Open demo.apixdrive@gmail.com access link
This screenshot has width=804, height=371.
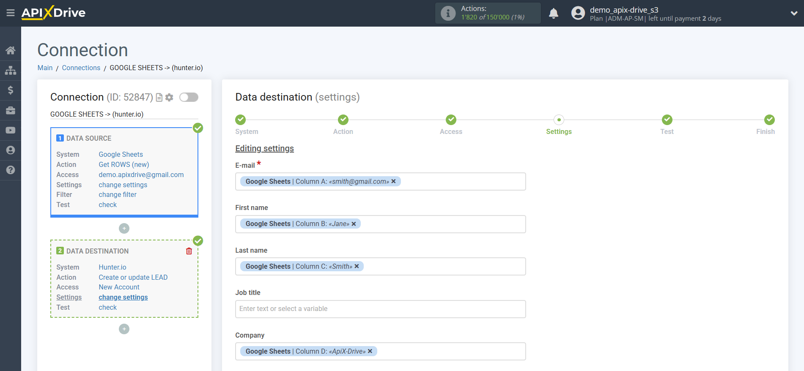tap(141, 175)
